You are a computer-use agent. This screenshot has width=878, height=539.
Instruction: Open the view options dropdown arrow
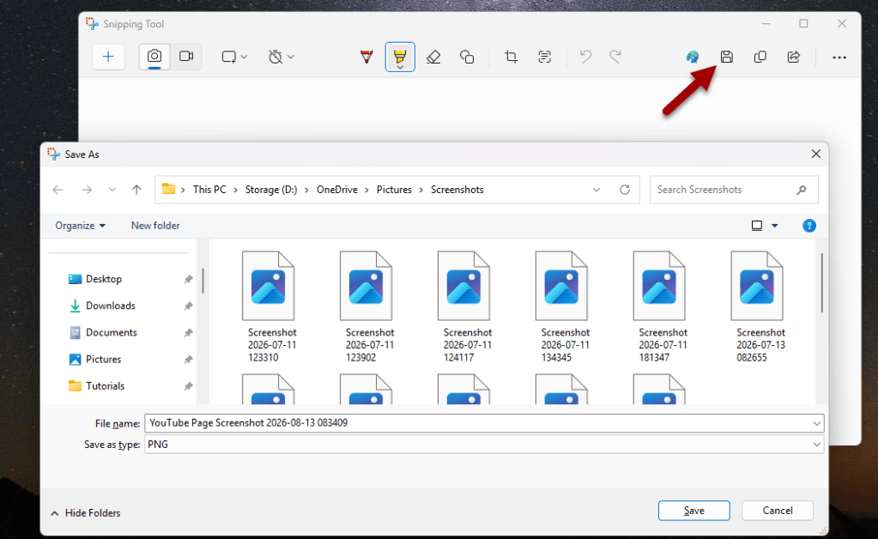coord(775,226)
